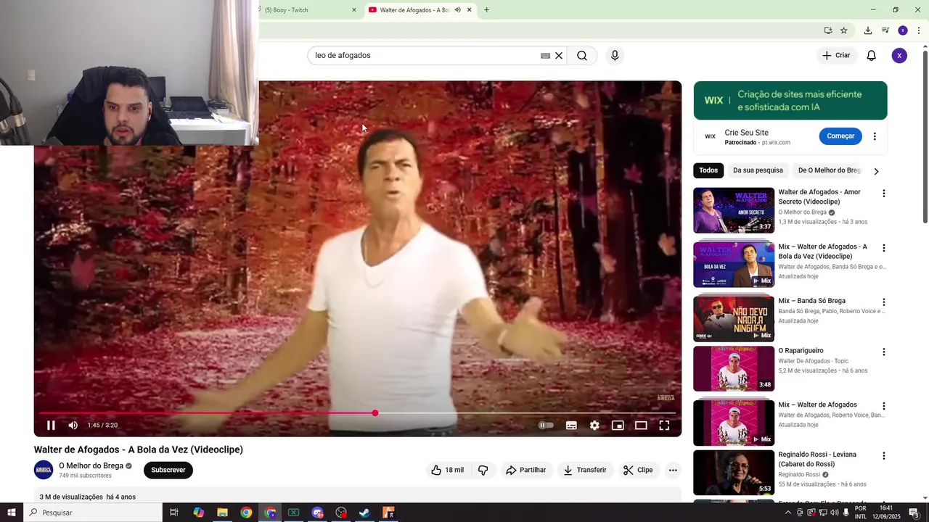The width and height of the screenshot is (929, 522).
Task: Click the O Melhor do Brega channel avatar
Action: coord(44,470)
